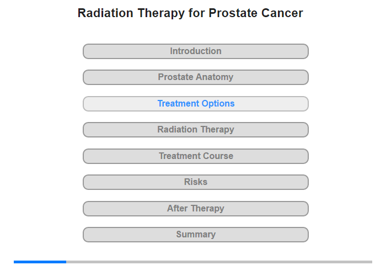Click the word Introduction in the first button
386x265 pixels.
point(196,51)
